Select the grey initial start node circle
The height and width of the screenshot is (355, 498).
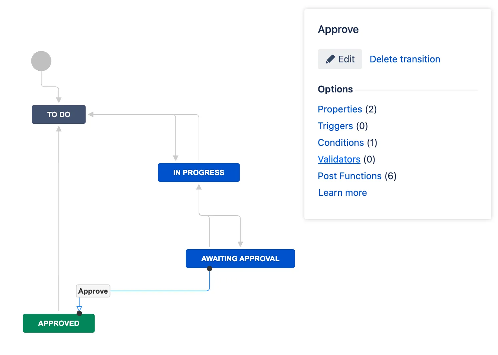click(x=41, y=61)
